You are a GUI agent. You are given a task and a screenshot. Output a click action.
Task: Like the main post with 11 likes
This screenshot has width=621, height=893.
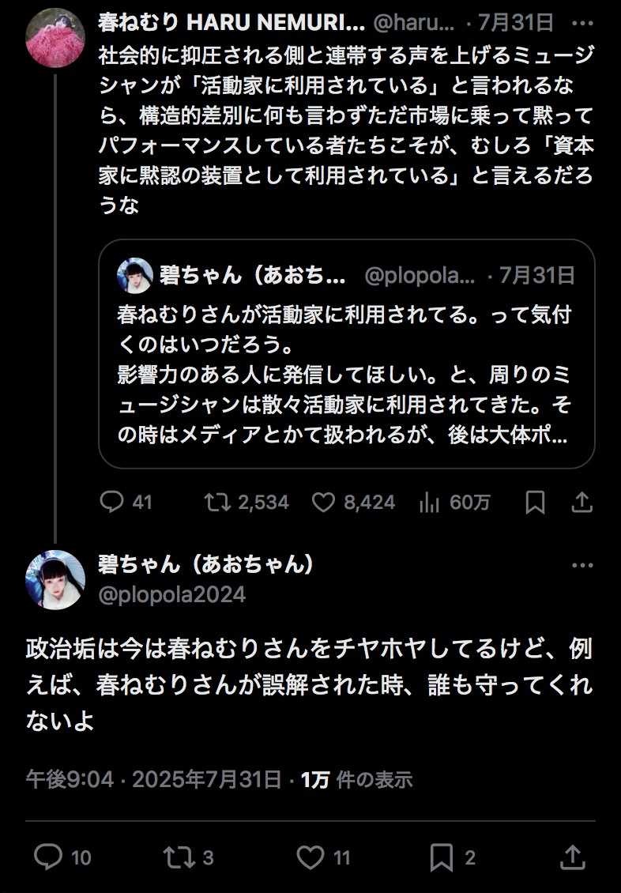coord(310,857)
